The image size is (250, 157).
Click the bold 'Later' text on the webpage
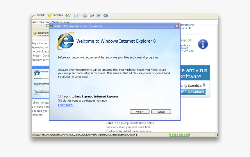(x=109, y=123)
